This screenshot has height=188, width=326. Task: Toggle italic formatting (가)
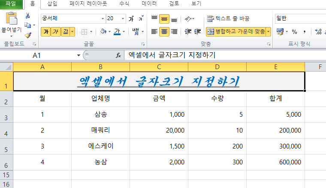[55, 32]
